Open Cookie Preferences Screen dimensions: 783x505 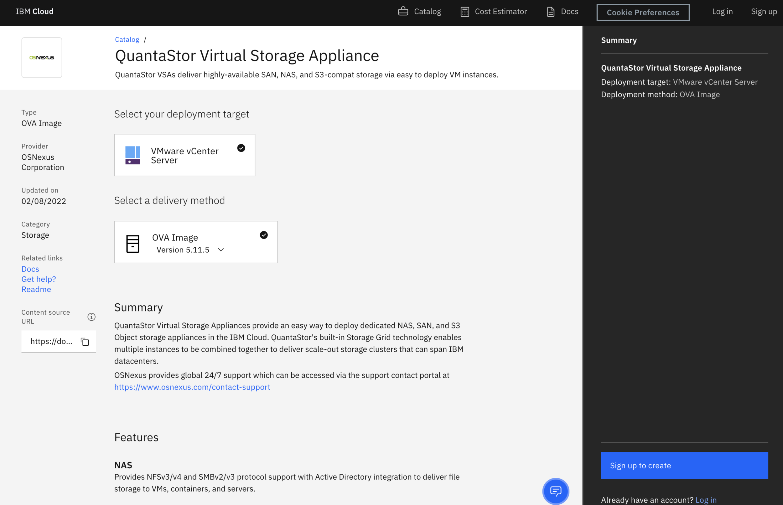643,13
